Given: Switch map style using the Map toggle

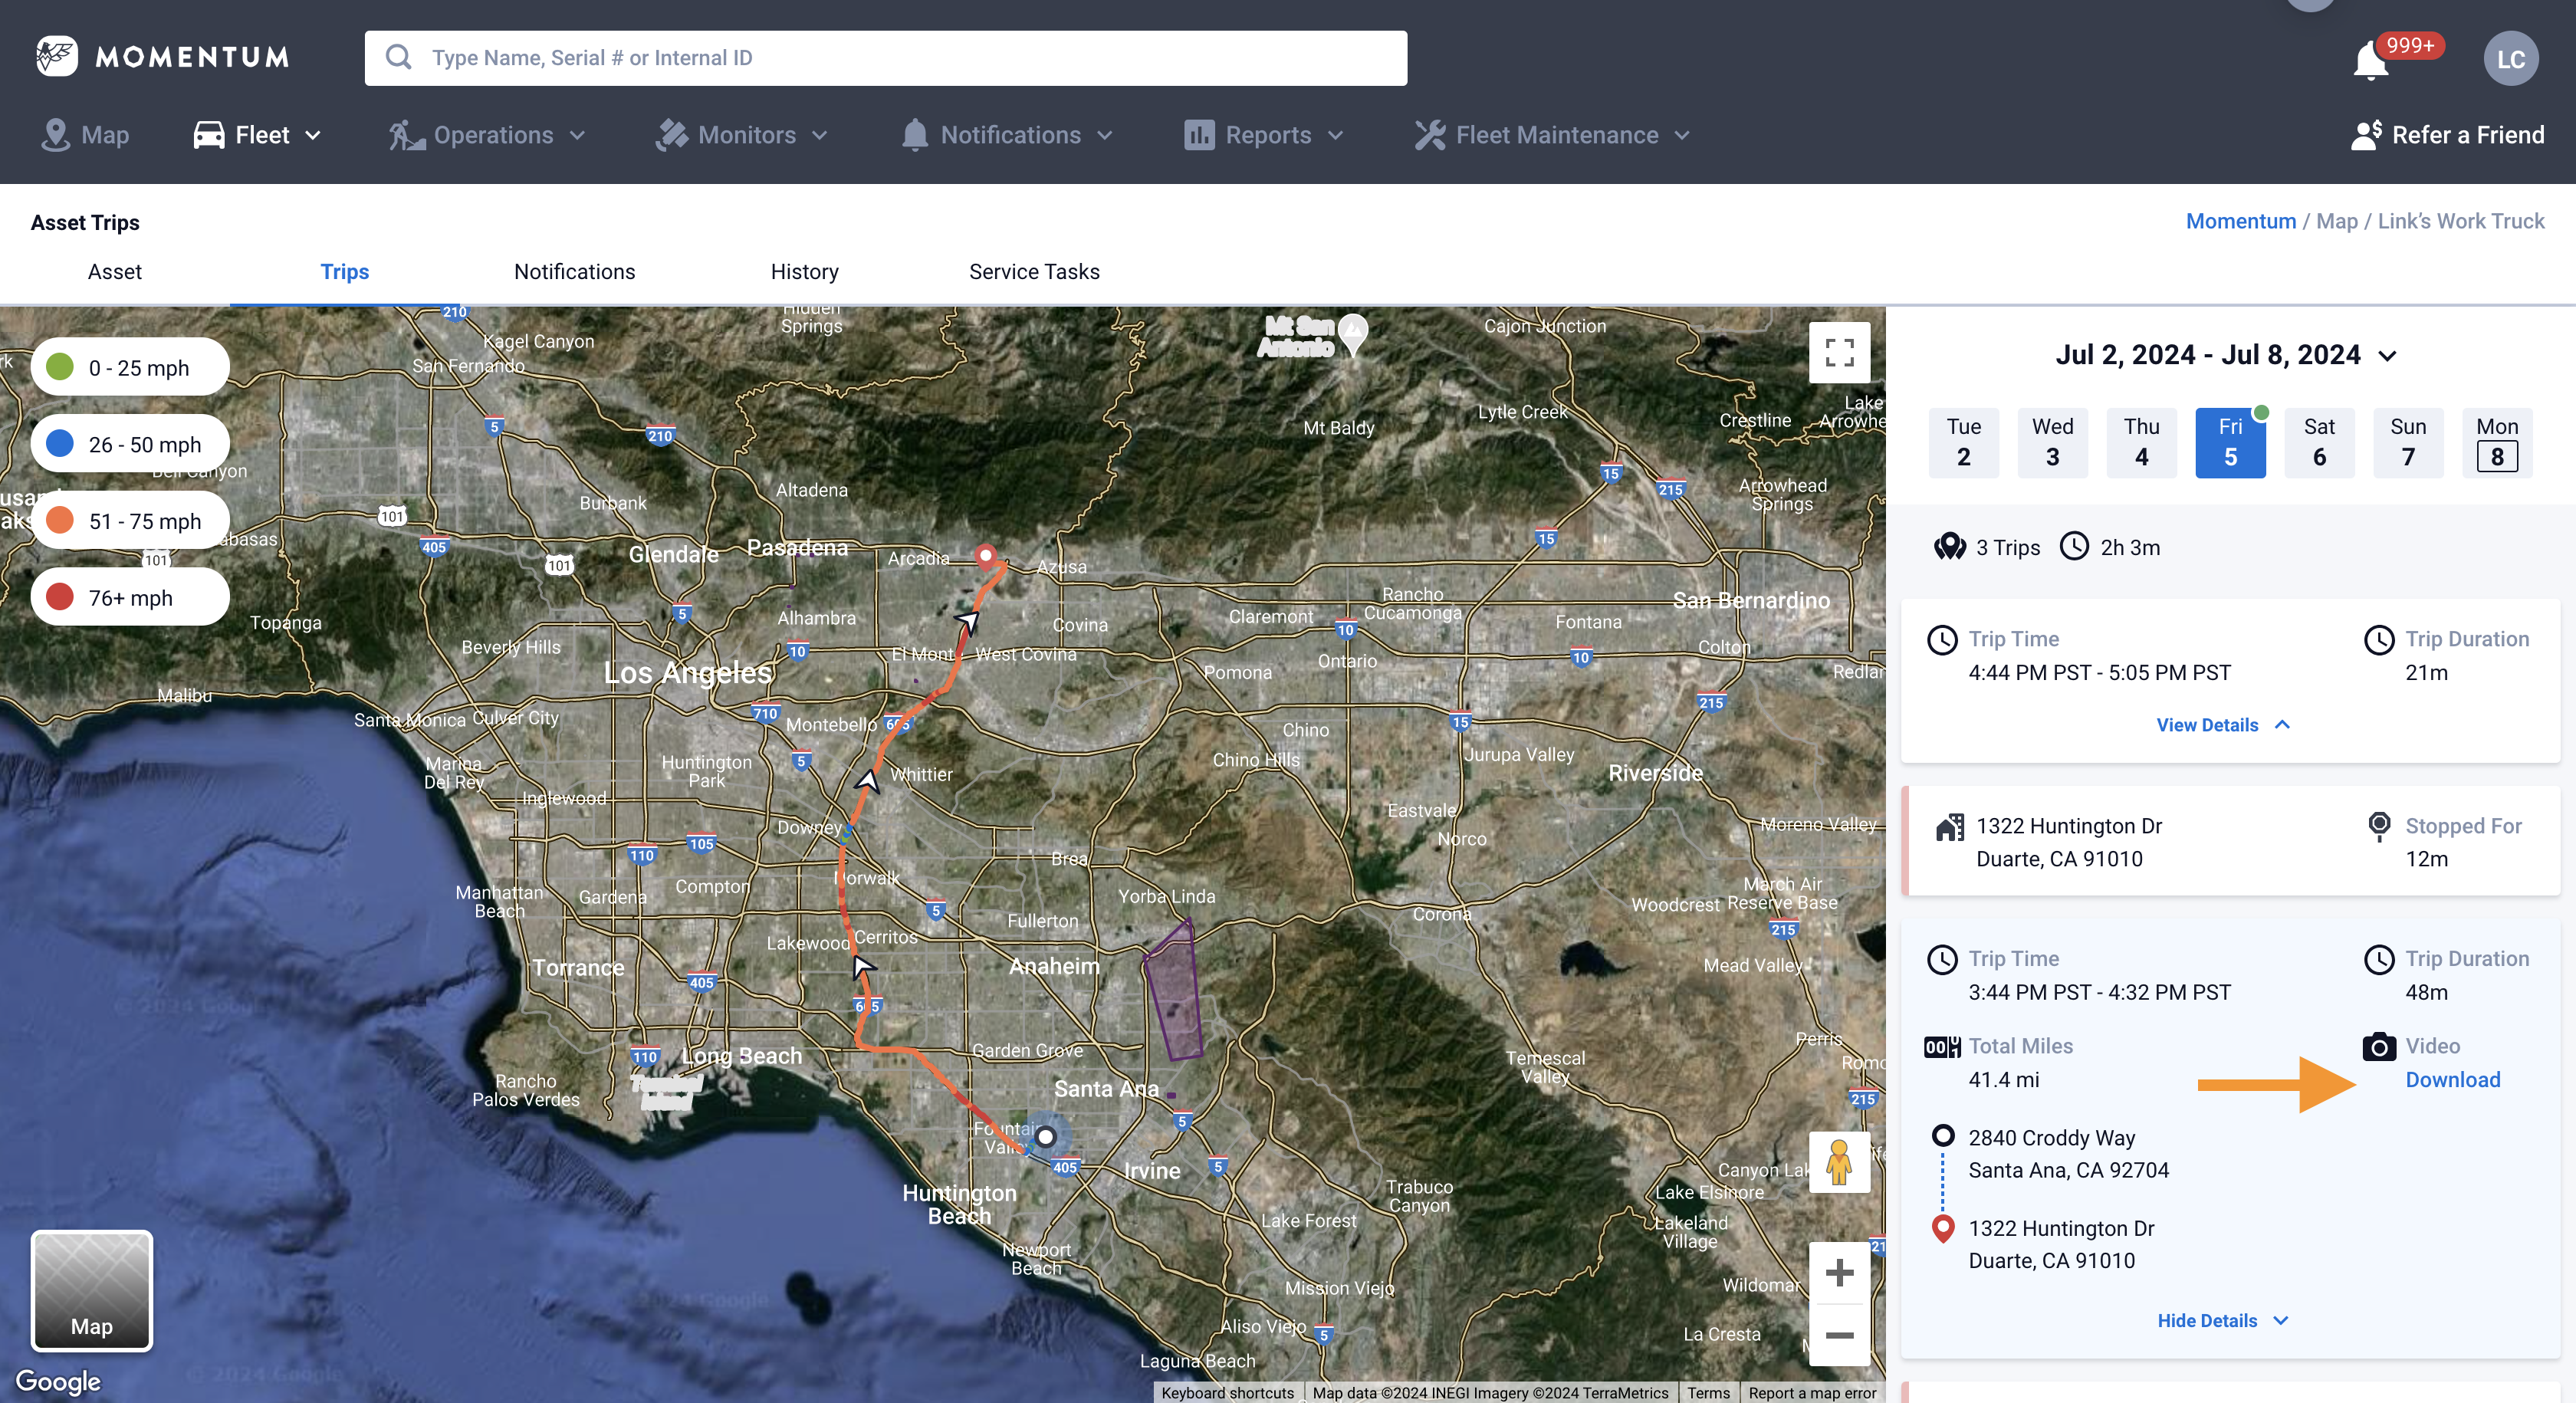Looking at the screenshot, I should (91, 1291).
